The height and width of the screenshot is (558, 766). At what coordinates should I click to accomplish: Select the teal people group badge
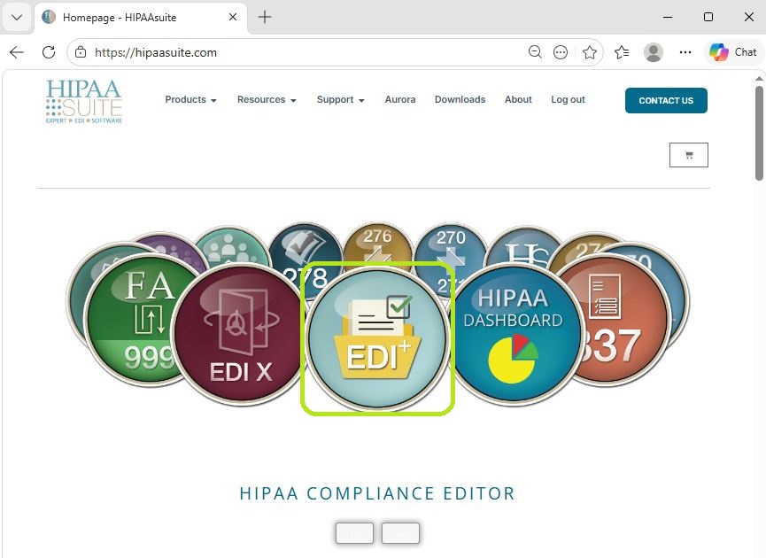point(229,247)
